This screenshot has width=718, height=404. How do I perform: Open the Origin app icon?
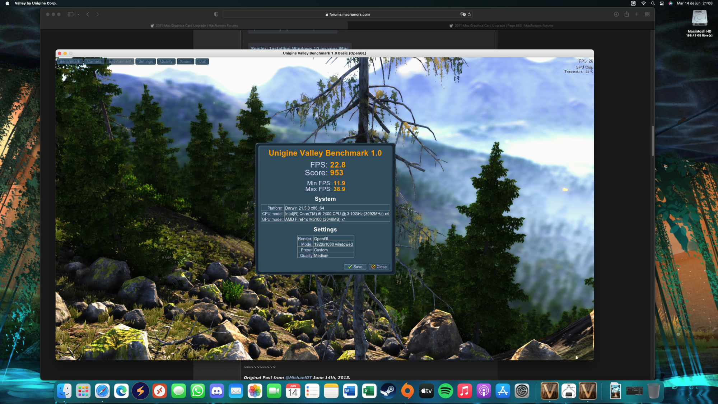[407, 391]
